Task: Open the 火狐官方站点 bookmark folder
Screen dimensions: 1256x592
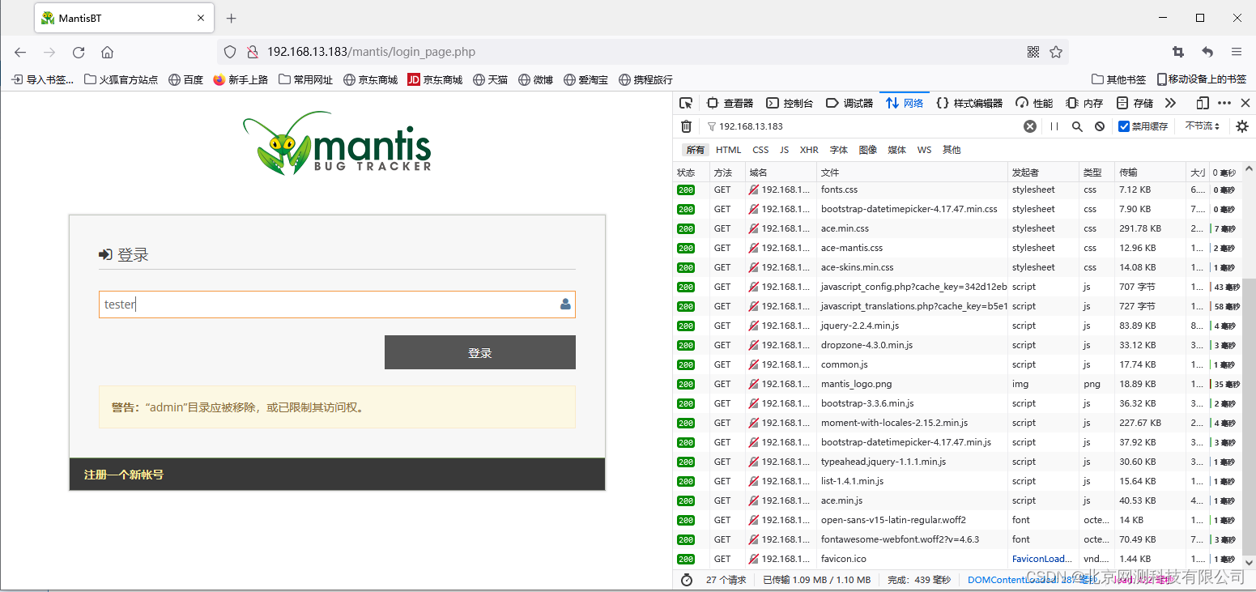Action: pos(121,79)
